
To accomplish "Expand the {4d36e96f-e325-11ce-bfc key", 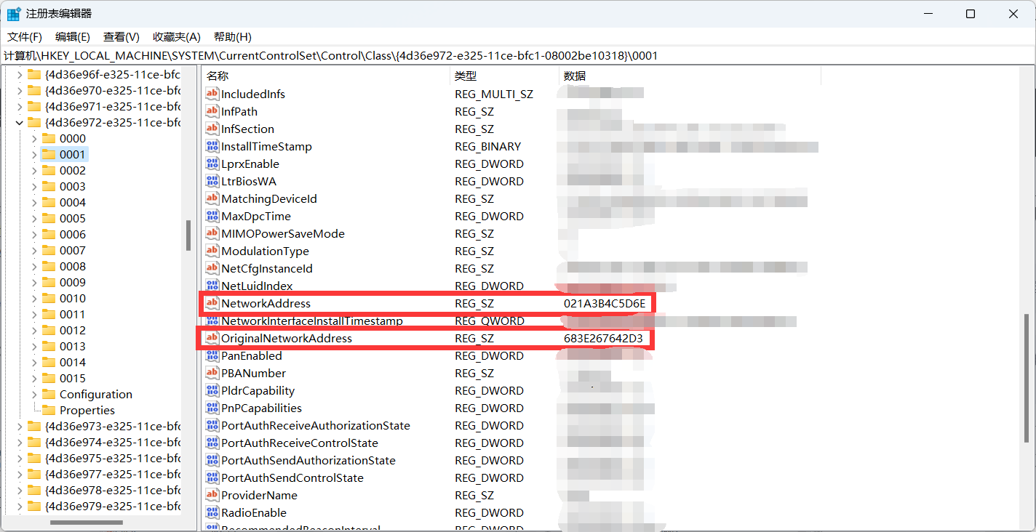I will click(20, 74).
